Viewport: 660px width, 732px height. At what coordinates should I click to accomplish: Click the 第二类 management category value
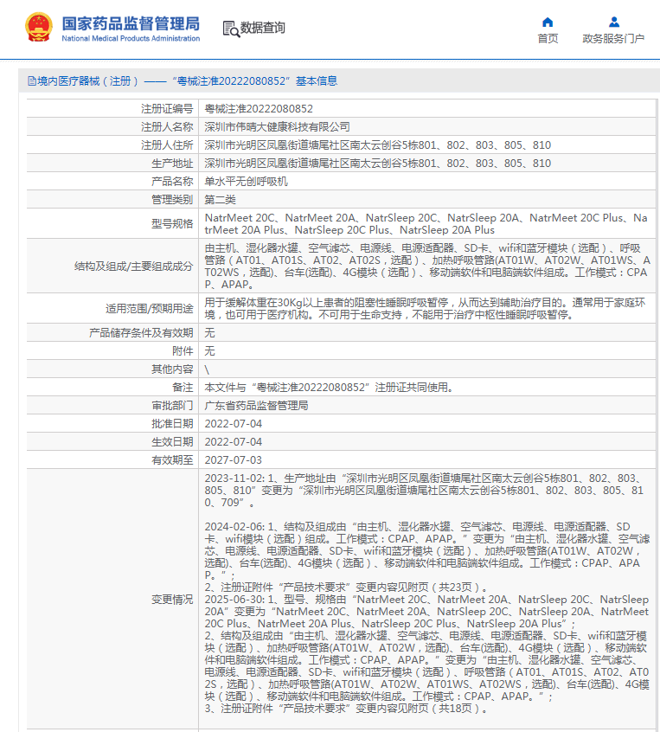[x=220, y=200]
